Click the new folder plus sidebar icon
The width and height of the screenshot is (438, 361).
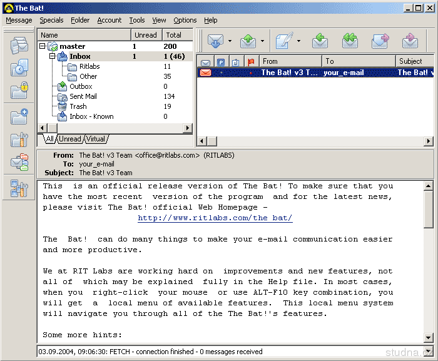coord(19,116)
